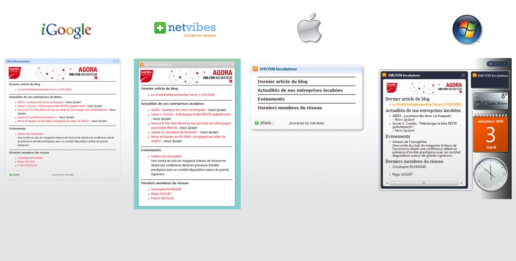
Task: Click the next-page arrow on the Windows sidebar
Action: tap(504, 64)
